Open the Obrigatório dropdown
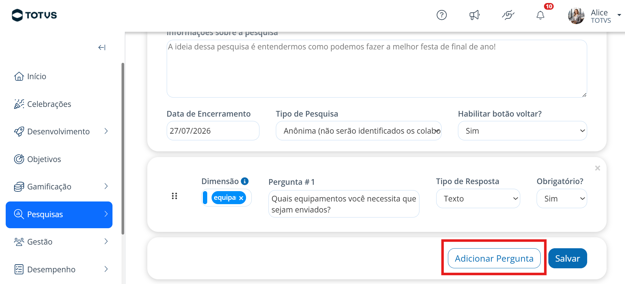This screenshot has height=284, width=625. tap(562, 198)
